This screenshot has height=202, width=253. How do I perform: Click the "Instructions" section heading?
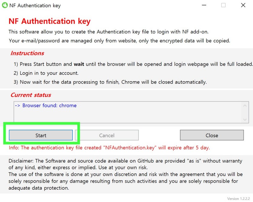pos(27,53)
